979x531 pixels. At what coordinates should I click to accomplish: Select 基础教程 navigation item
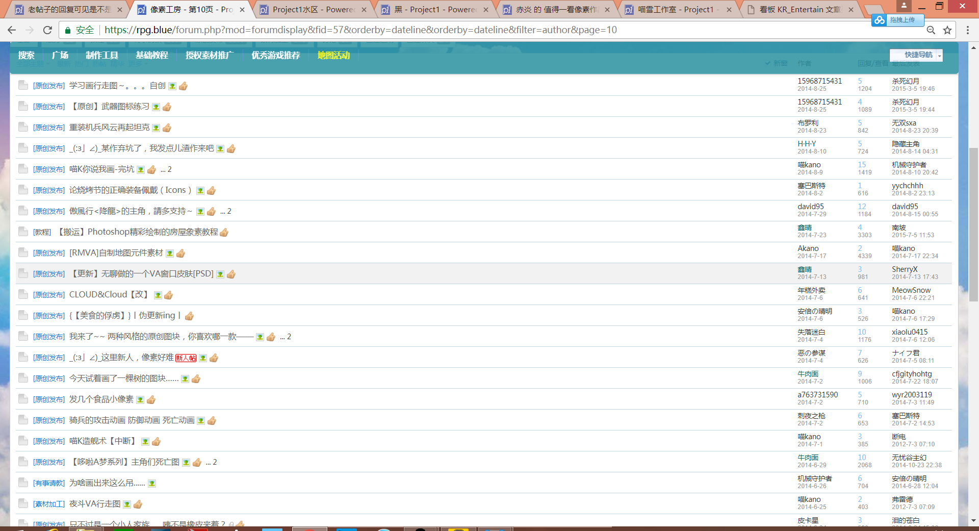pyautogui.click(x=151, y=55)
